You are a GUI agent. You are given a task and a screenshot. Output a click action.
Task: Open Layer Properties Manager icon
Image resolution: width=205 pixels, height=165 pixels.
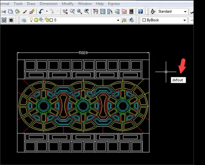[24, 20]
